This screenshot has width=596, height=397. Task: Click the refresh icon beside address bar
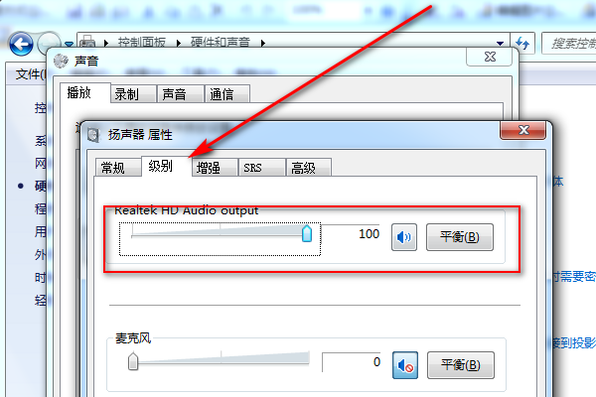[x=522, y=44]
